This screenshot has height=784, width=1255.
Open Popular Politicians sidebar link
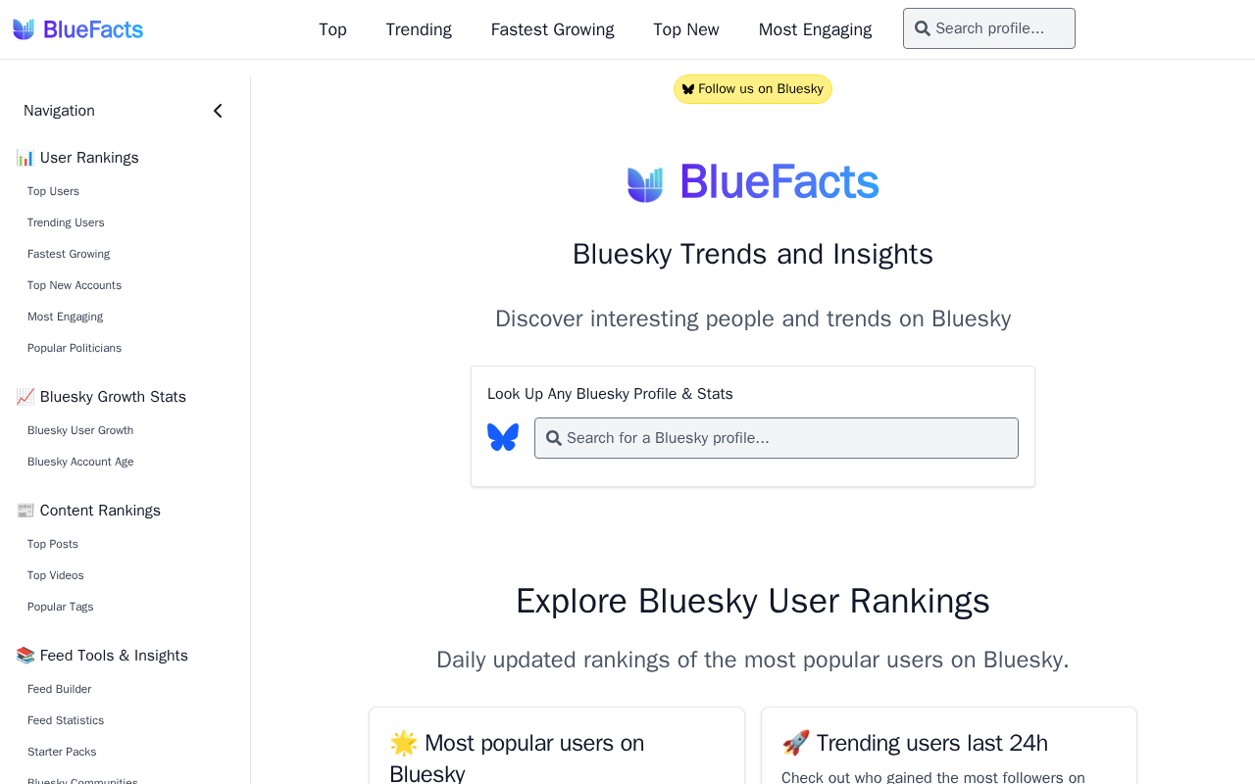point(75,348)
